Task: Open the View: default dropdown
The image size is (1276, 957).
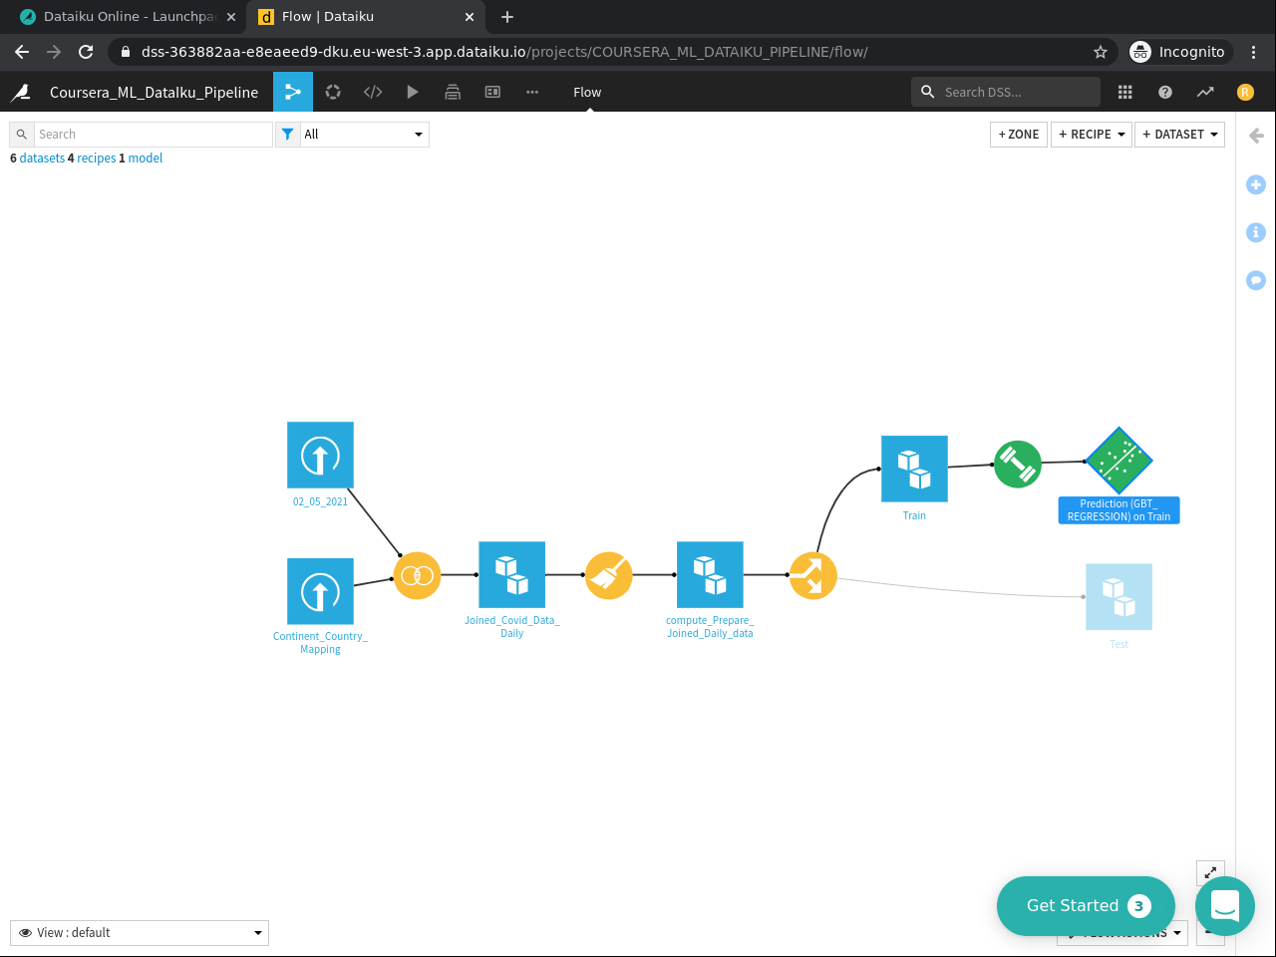Action: pyautogui.click(x=140, y=933)
